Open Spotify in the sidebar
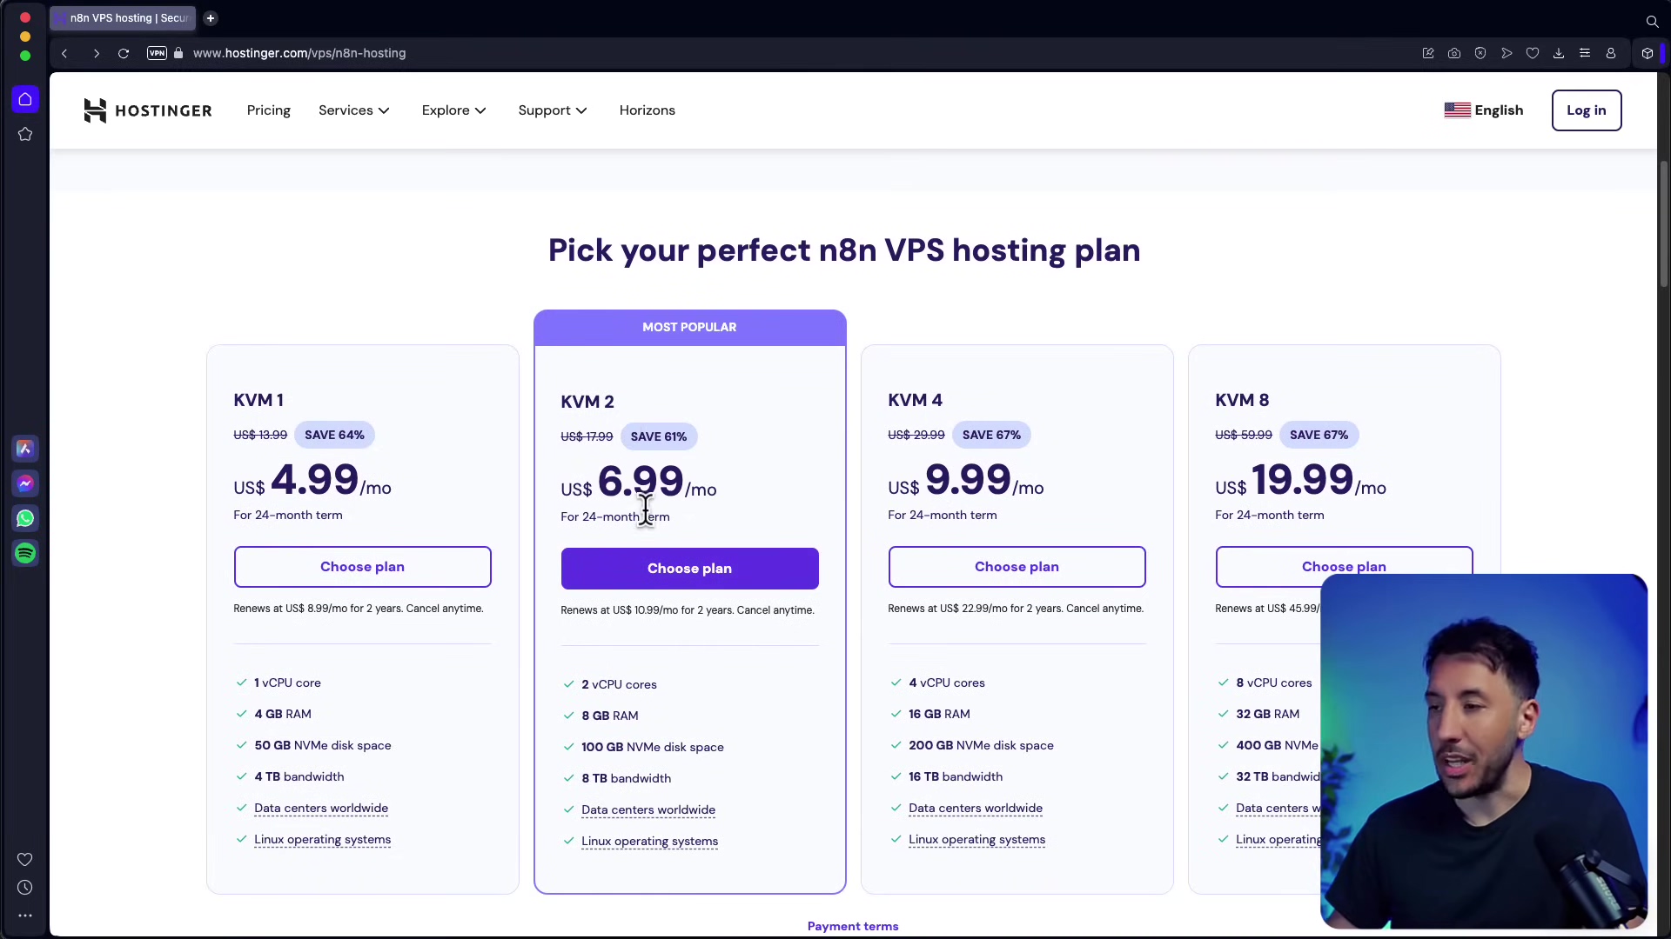Viewport: 1671px width, 939px height. tap(25, 553)
